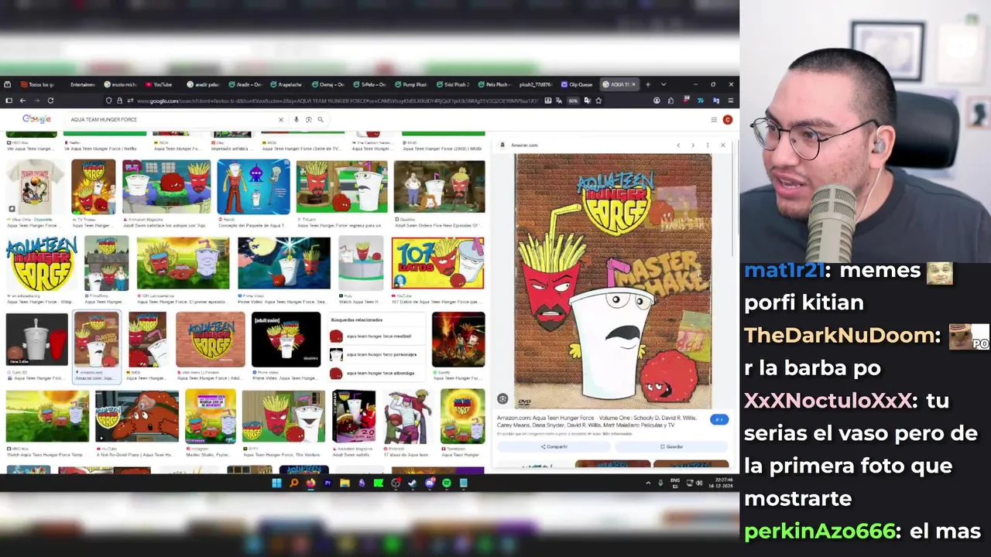Open the zoom level 80% indicator
The height and width of the screenshot is (557, 991).
(x=573, y=101)
